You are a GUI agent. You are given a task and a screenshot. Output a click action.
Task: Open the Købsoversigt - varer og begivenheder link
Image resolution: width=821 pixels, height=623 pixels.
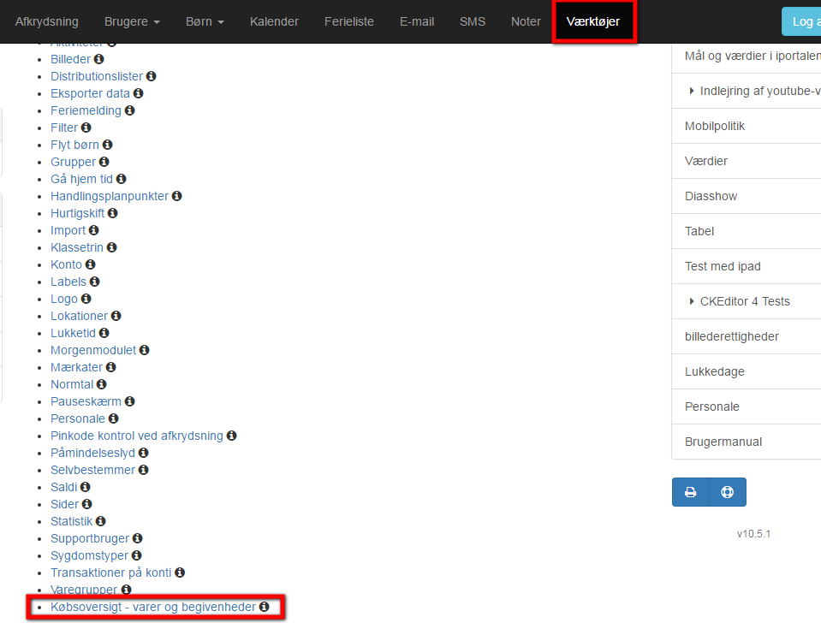(153, 607)
